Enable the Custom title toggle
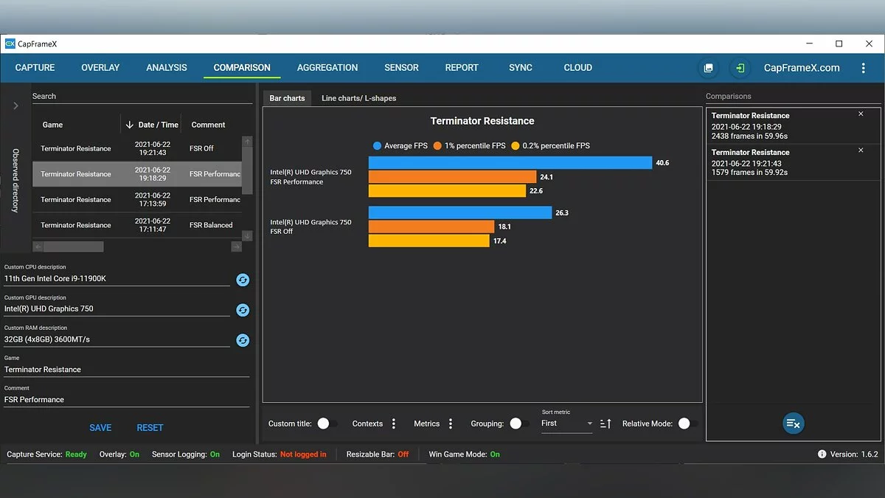 327,423
